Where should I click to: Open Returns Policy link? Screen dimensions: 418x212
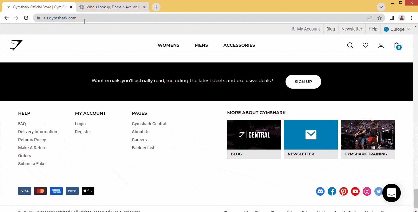[32, 140]
